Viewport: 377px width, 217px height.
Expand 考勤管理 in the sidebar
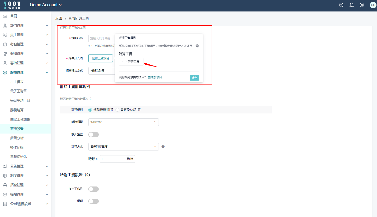[25, 44]
